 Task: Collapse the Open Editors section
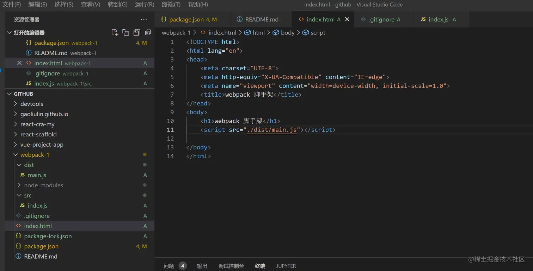tap(10, 33)
